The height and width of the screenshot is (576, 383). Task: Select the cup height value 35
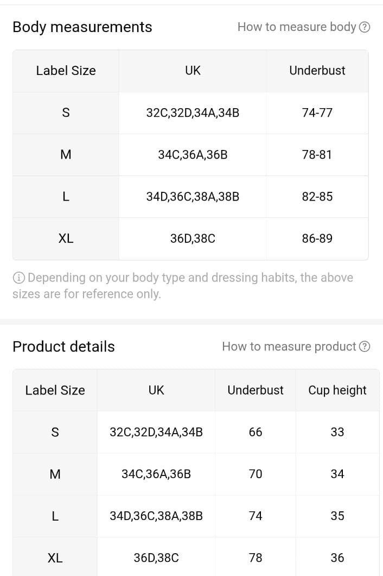coord(337,516)
